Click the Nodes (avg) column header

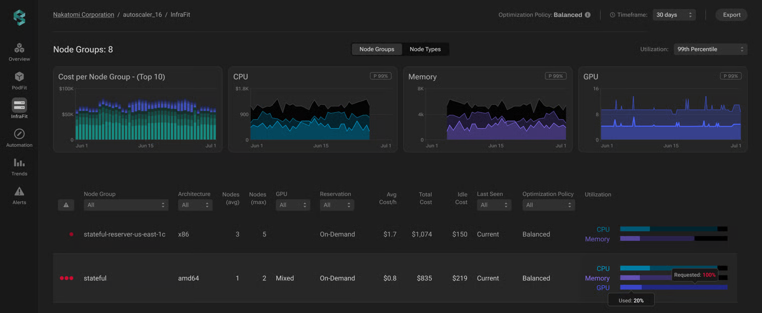(x=231, y=198)
